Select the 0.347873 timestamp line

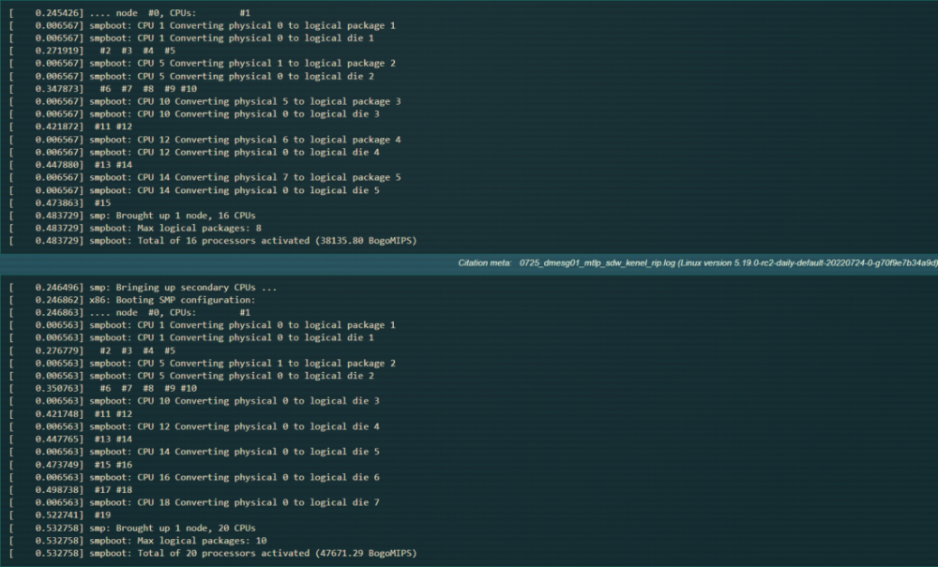click(103, 89)
